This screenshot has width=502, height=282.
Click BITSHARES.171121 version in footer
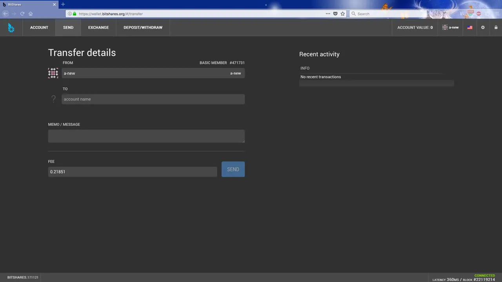coord(23,277)
